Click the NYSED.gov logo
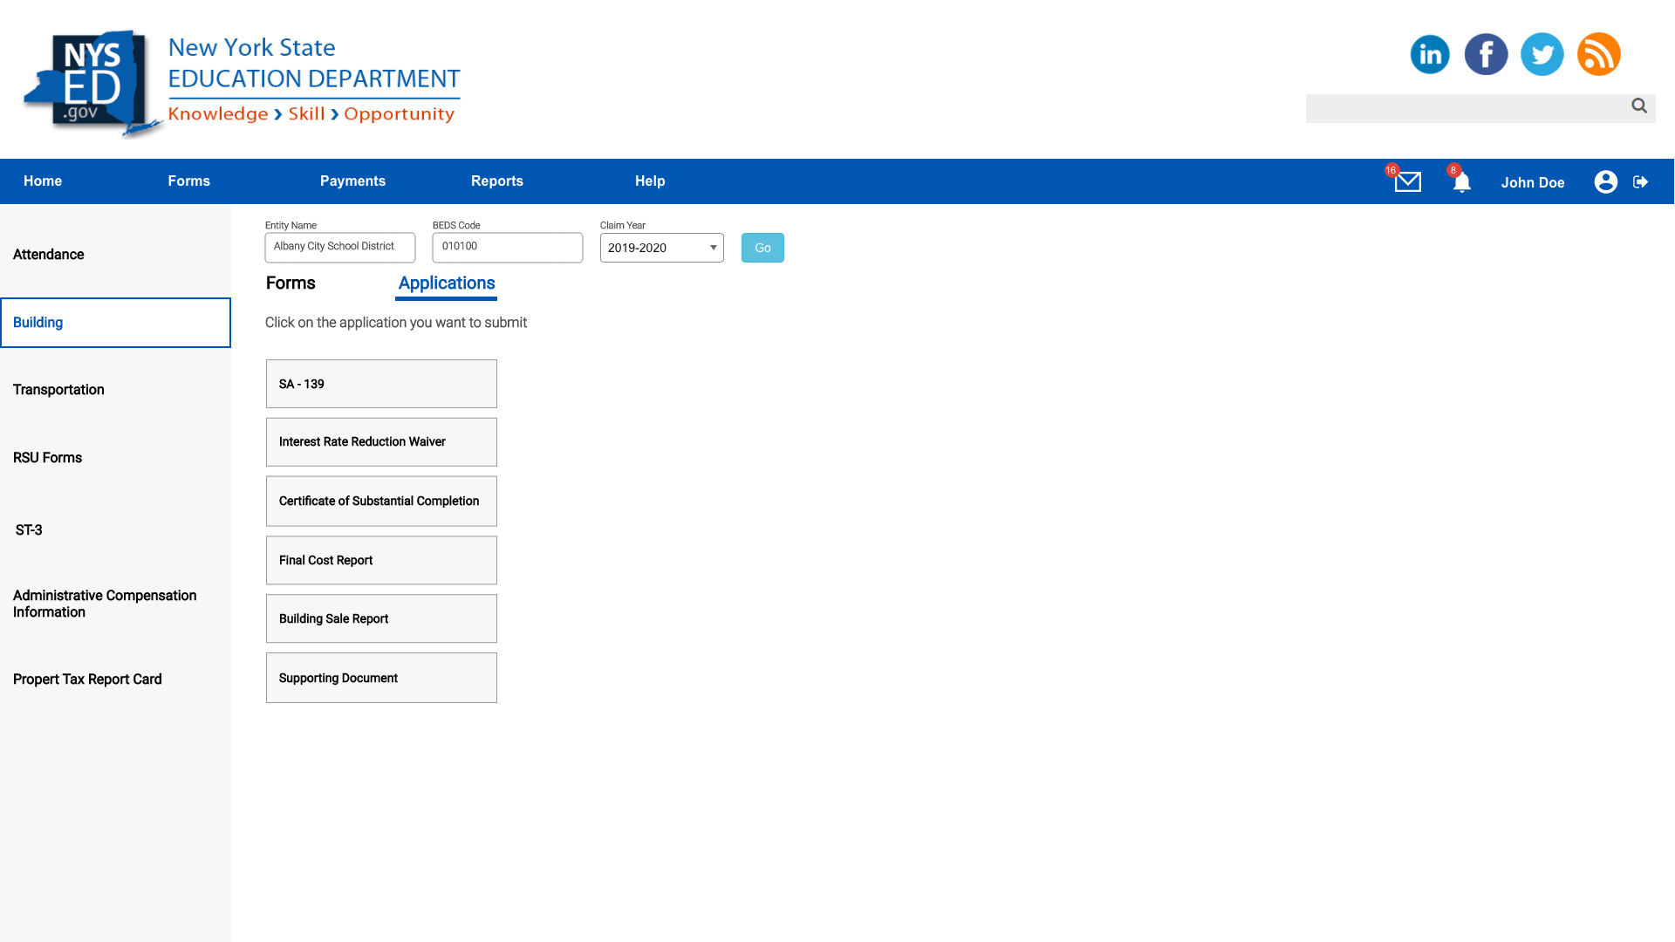Image resolution: width=1675 pixels, height=942 pixels. [x=92, y=83]
